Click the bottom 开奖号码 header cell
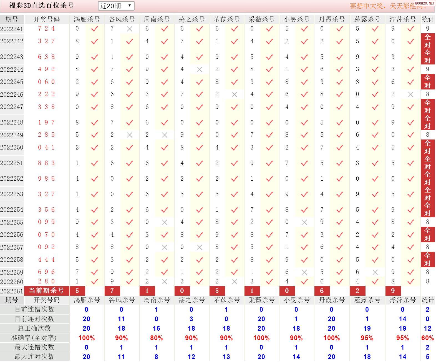The width and height of the screenshot is (436, 364). coord(47,300)
